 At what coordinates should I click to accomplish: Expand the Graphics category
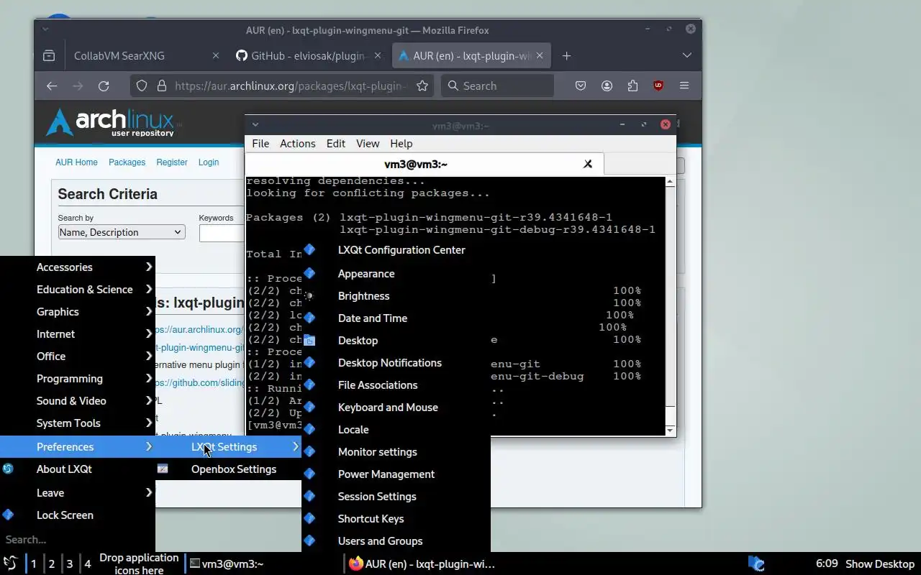pyautogui.click(x=78, y=312)
